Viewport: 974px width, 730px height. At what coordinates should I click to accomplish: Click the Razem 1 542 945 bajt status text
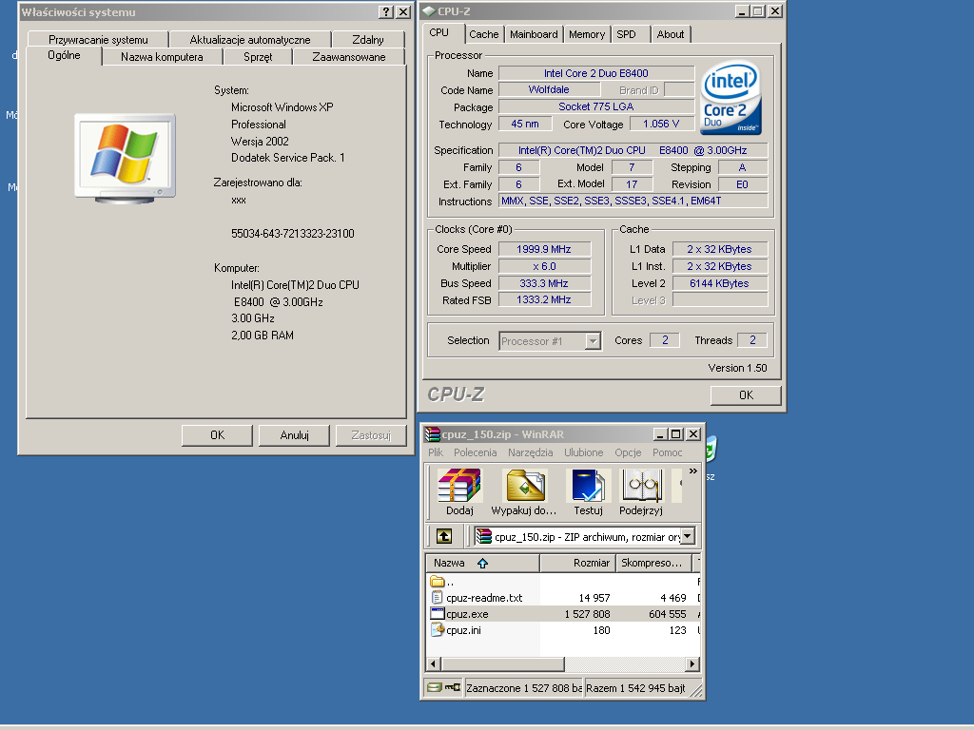tap(636, 688)
